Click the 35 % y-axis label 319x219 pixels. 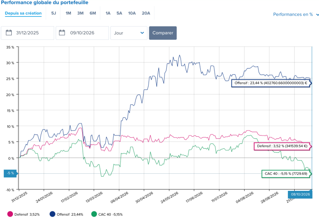click(10, 47)
